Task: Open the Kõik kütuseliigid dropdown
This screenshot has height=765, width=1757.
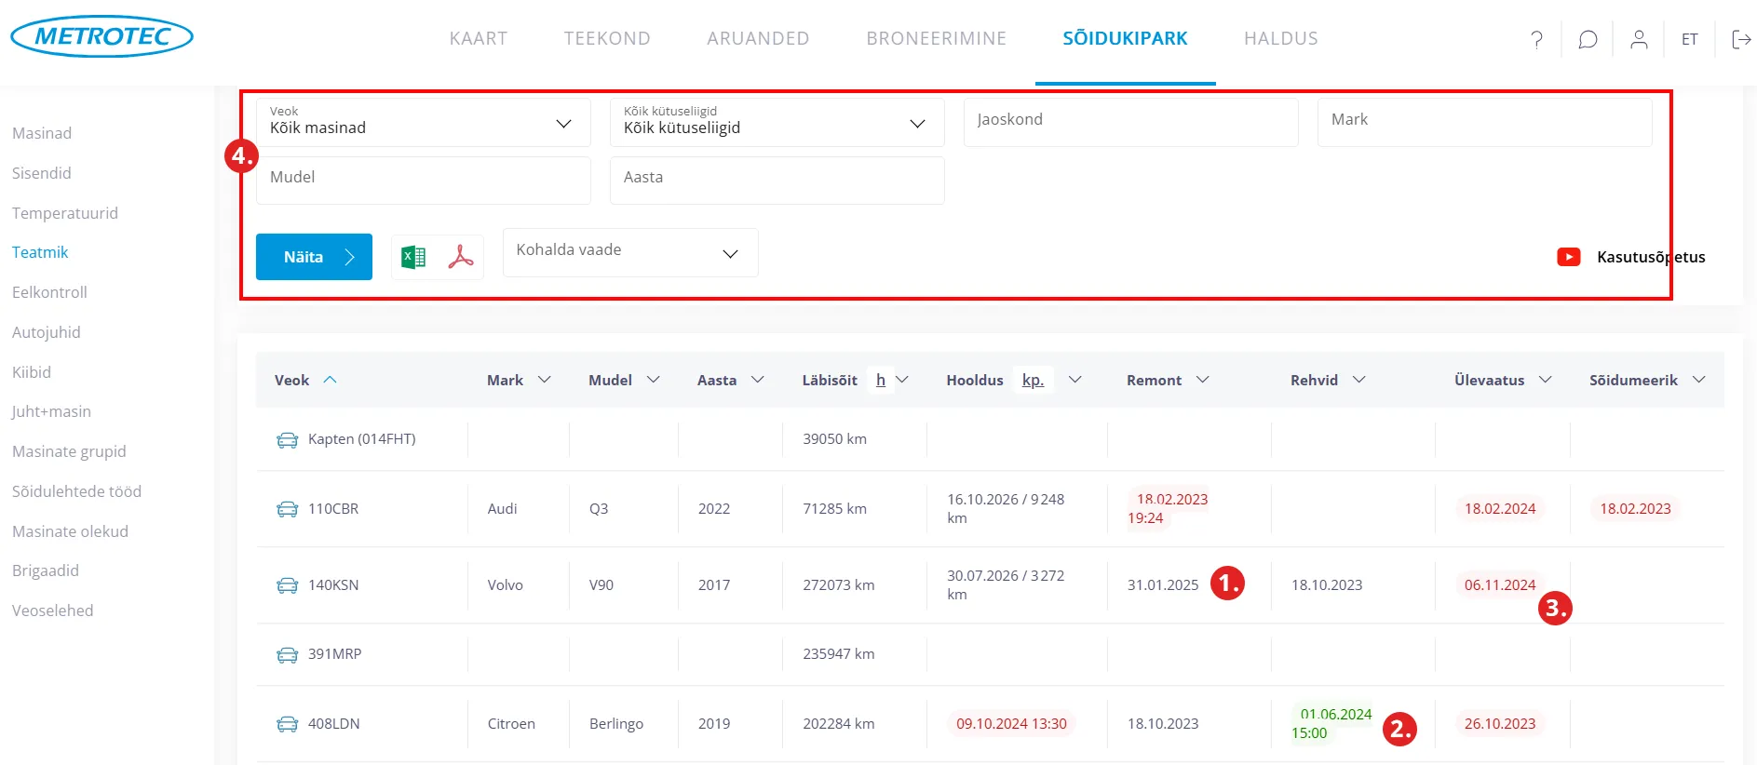Action: point(777,123)
